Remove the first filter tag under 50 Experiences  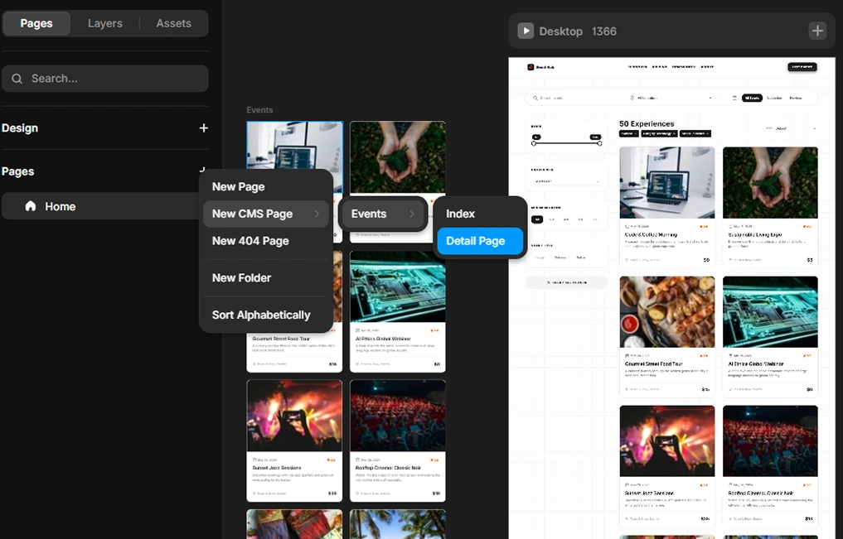[635, 133]
